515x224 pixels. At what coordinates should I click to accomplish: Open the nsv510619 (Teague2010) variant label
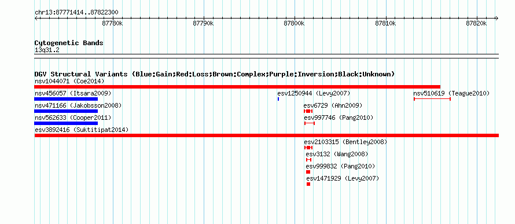pyautogui.click(x=451, y=93)
